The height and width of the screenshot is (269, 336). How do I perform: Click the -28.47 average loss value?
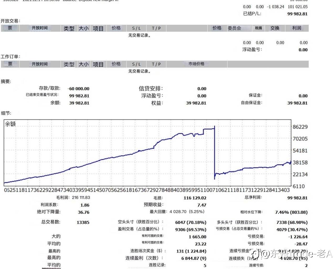[301, 244]
